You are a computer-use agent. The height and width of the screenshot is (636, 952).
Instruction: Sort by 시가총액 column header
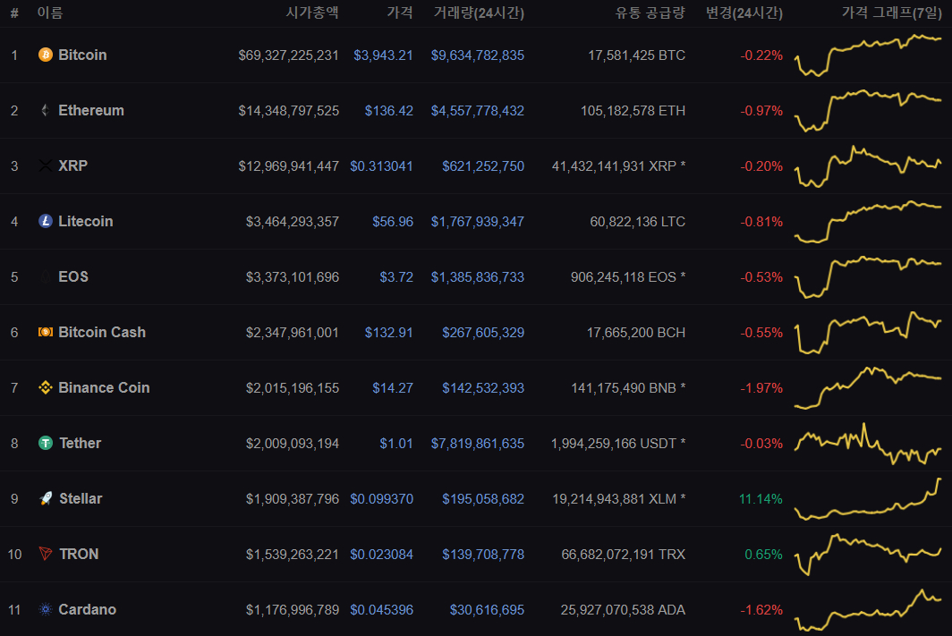(312, 13)
